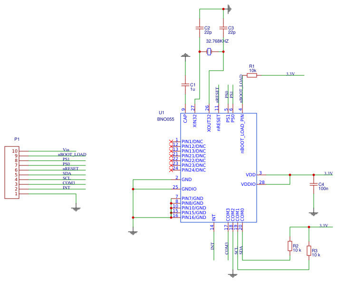Select the nBOOT_LOAD label at P1 pin 9
Screen dimensions: 338x282
coord(72,155)
